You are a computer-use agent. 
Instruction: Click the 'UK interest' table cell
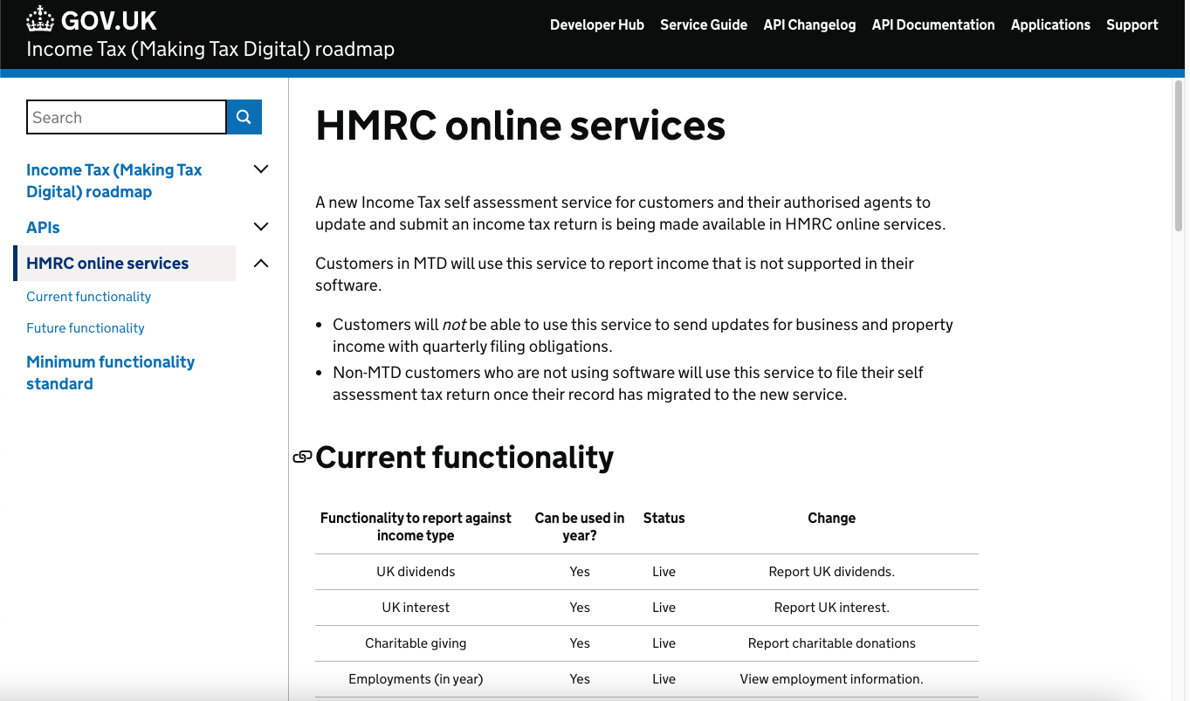[416, 608]
